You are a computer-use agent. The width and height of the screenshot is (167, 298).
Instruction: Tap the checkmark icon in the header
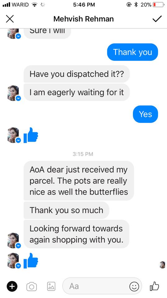(157, 19)
